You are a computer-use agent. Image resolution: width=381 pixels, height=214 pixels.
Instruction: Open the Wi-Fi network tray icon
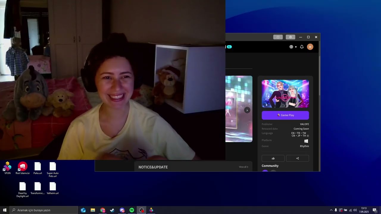(x=350, y=210)
